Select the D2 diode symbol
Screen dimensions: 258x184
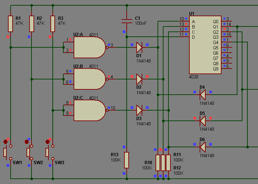click(x=140, y=79)
